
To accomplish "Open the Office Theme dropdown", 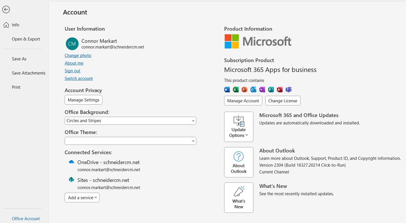I will coord(131,141).
